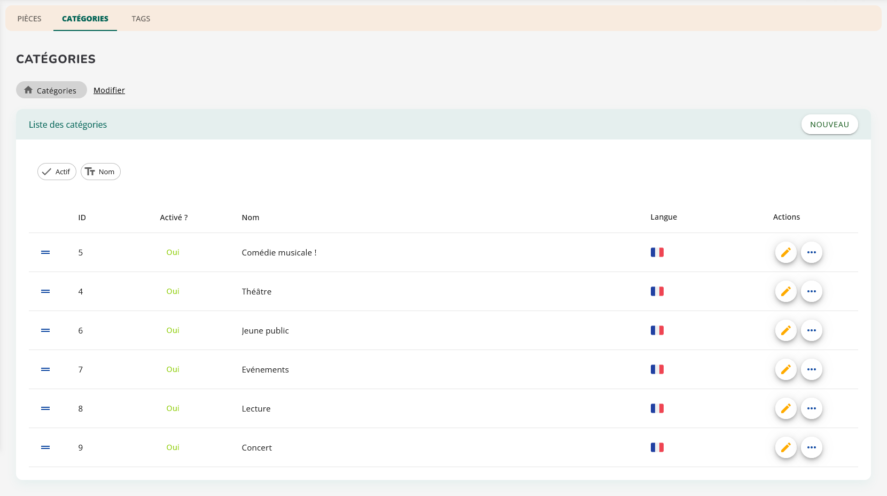Edit the Comédie musicale category with pencil icon

click(785, 252)
